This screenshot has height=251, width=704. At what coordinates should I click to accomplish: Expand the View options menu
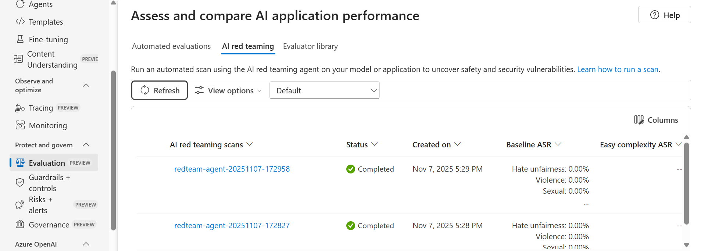(228, 90)
